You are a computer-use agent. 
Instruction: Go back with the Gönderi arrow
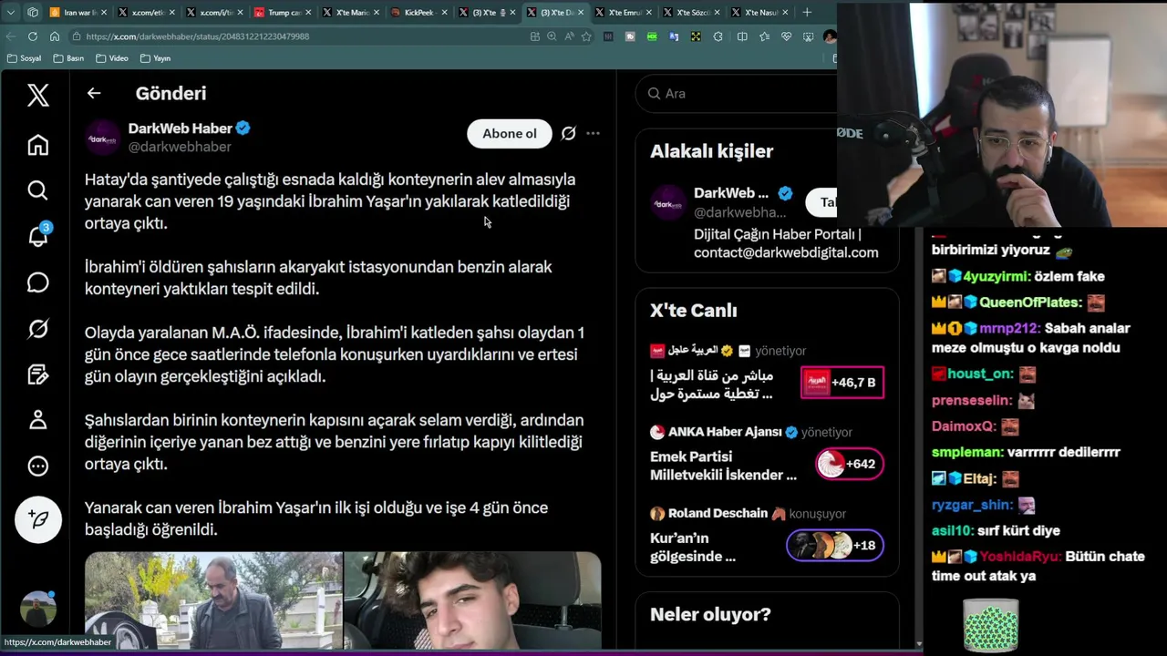[94, 93]
